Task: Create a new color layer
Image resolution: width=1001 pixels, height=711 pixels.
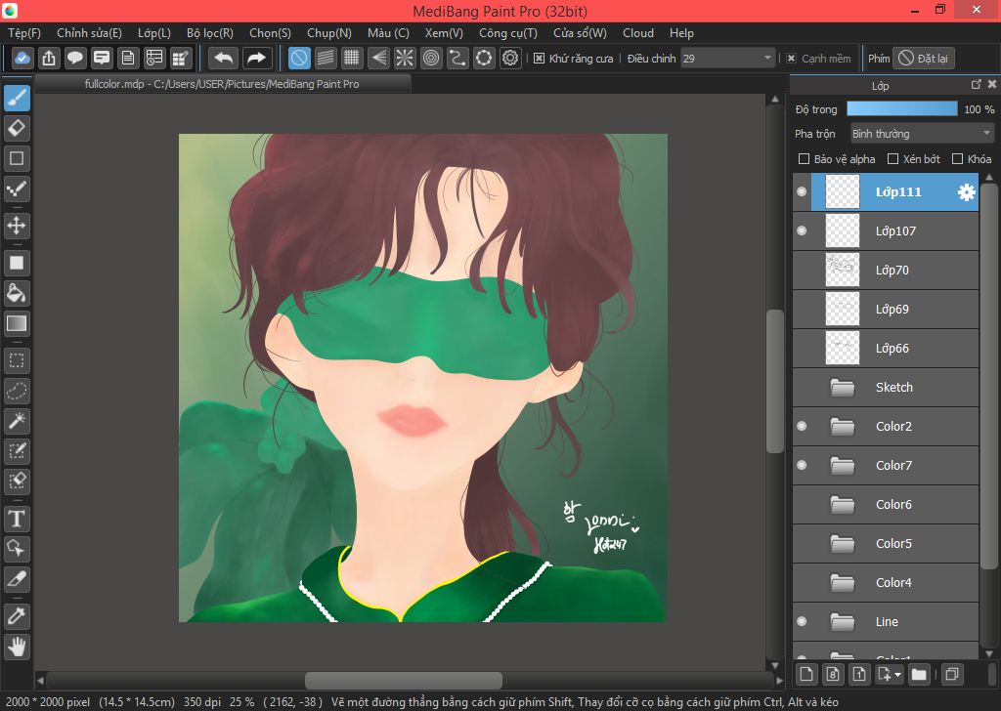Action: pos(806,674)
